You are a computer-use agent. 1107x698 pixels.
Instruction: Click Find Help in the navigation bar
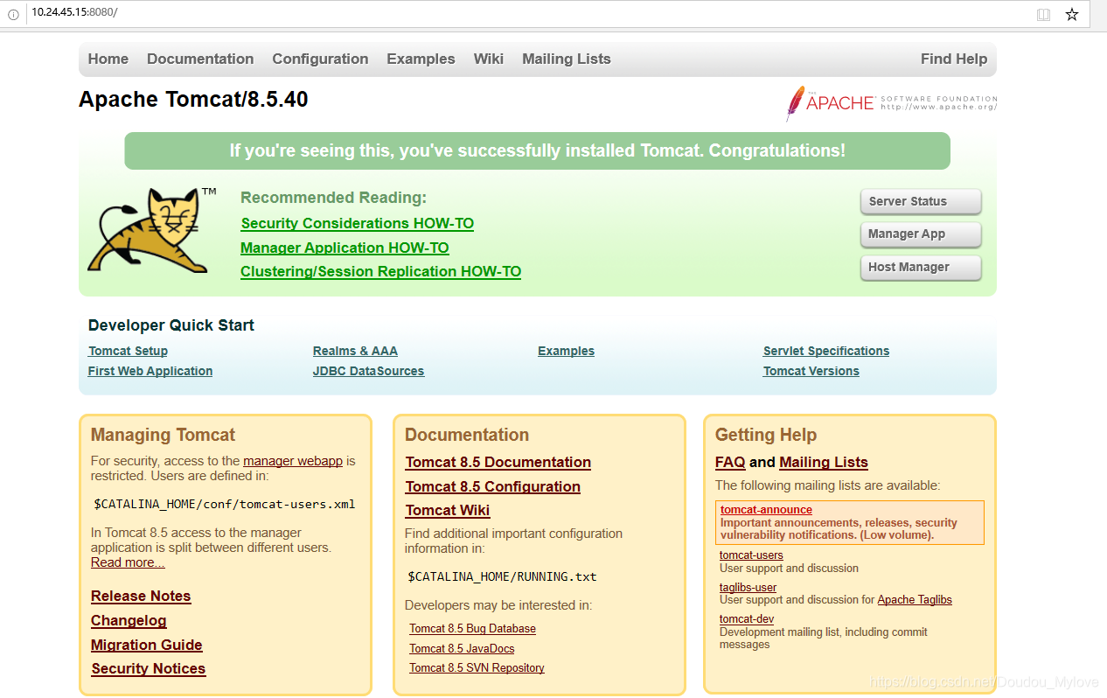coord(953,59)
